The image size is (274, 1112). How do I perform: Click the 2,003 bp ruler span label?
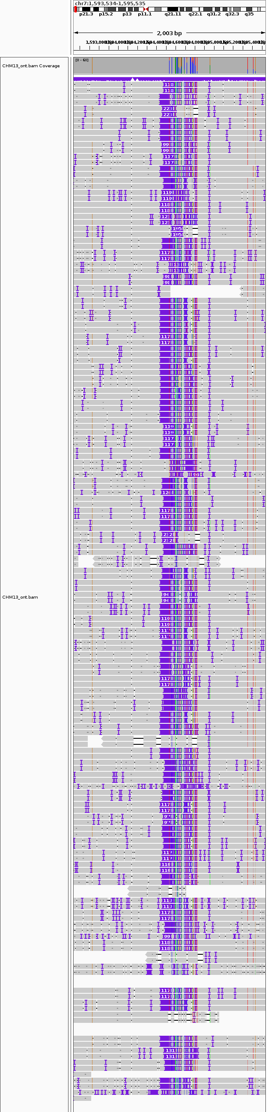(x=169, y=33)
